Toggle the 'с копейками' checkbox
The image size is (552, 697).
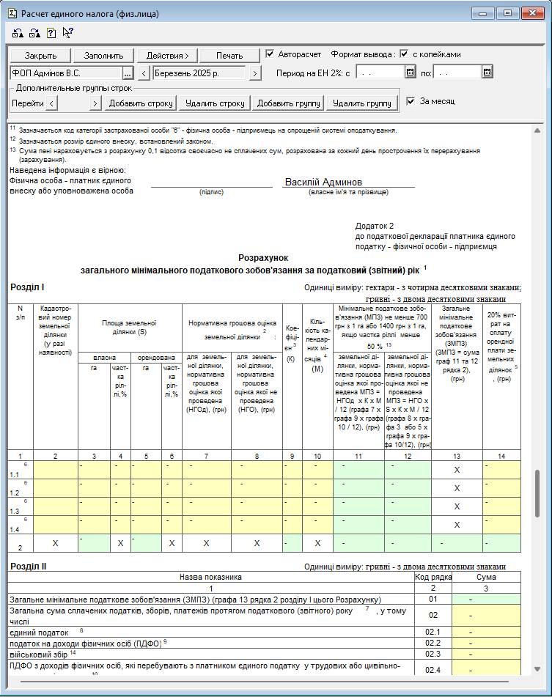click(404, 54)
